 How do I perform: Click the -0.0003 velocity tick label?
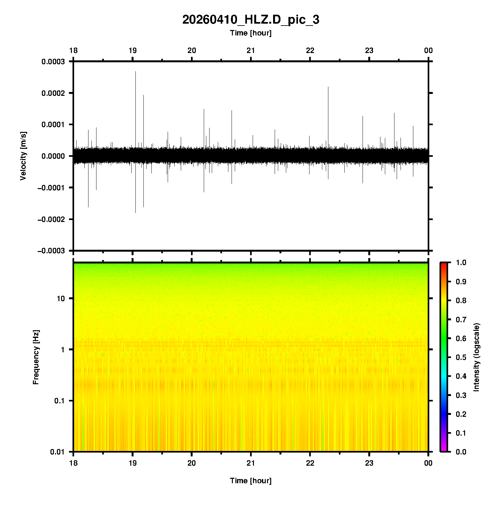coord(51,251)
